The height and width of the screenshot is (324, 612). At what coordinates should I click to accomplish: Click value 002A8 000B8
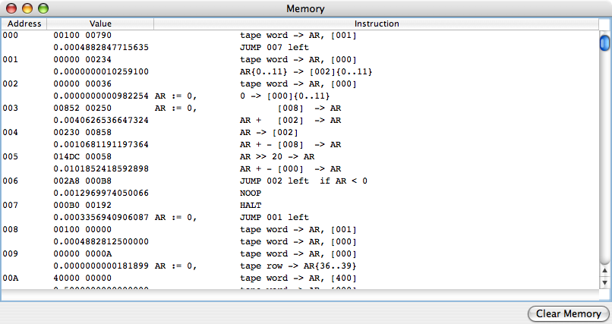pyautogui.click(x=82, y=181)
